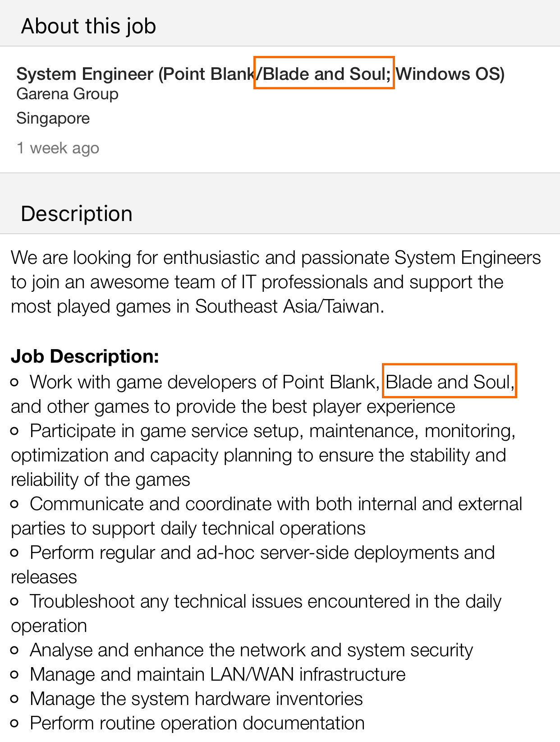Click the '1 week ago' posting date
Viewport: 560px width, 742px height.
pos(58,148)
